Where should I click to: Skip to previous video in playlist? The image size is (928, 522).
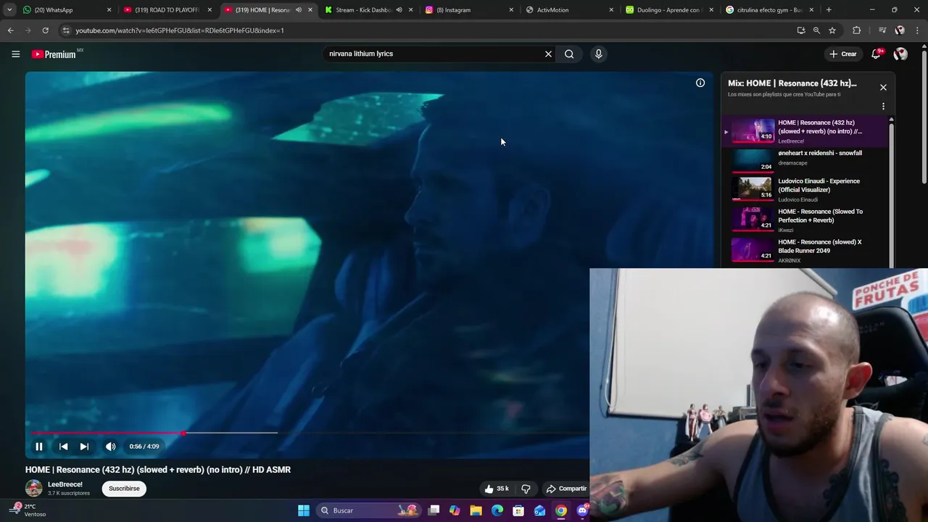click(x=63, y=447)
